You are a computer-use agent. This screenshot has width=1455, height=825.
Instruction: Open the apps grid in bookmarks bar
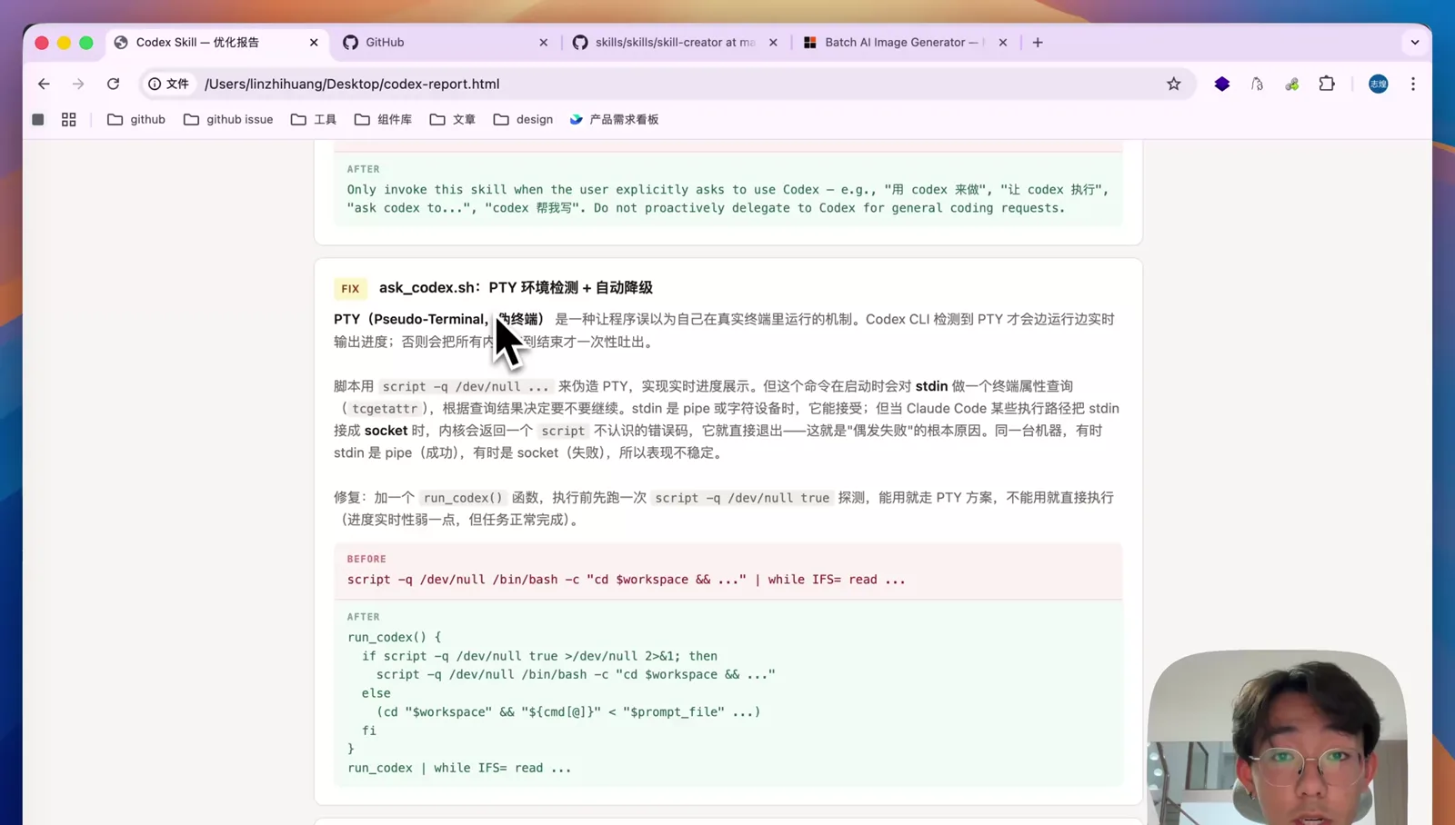pos(68,119)
